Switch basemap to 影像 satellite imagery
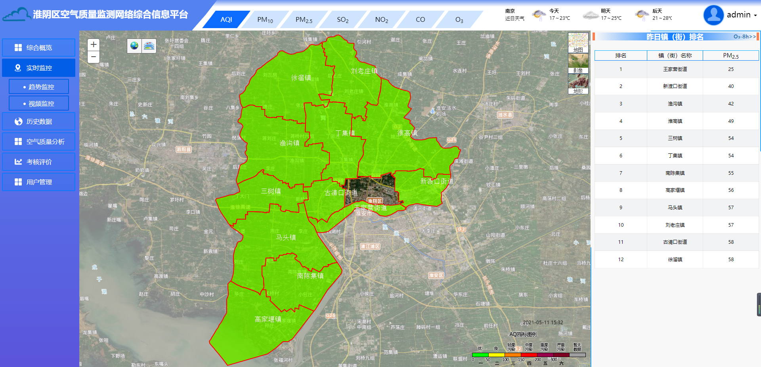 pos(578,63)
